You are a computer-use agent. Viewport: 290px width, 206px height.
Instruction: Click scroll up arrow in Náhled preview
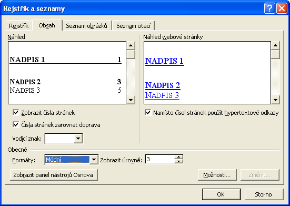click(x=131, y=45)
